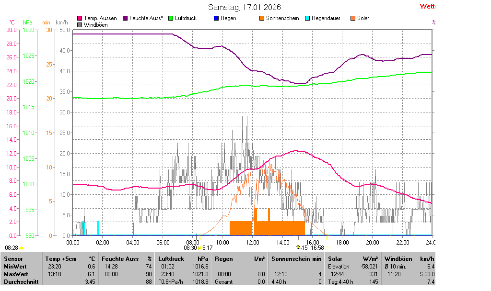This screenshot has width=491, height=291.
Task: Click the gray Windböen legend swatch
Action: tap(80, 24)
